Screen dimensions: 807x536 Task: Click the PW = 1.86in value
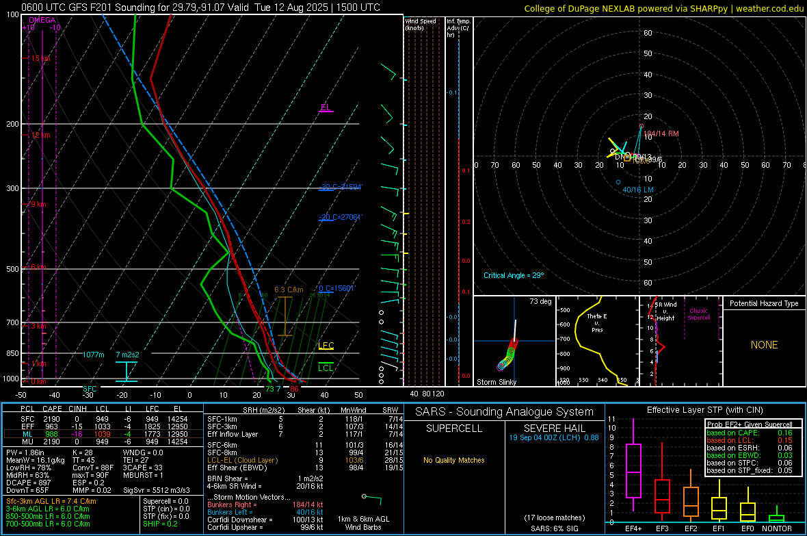pos(25,452)
